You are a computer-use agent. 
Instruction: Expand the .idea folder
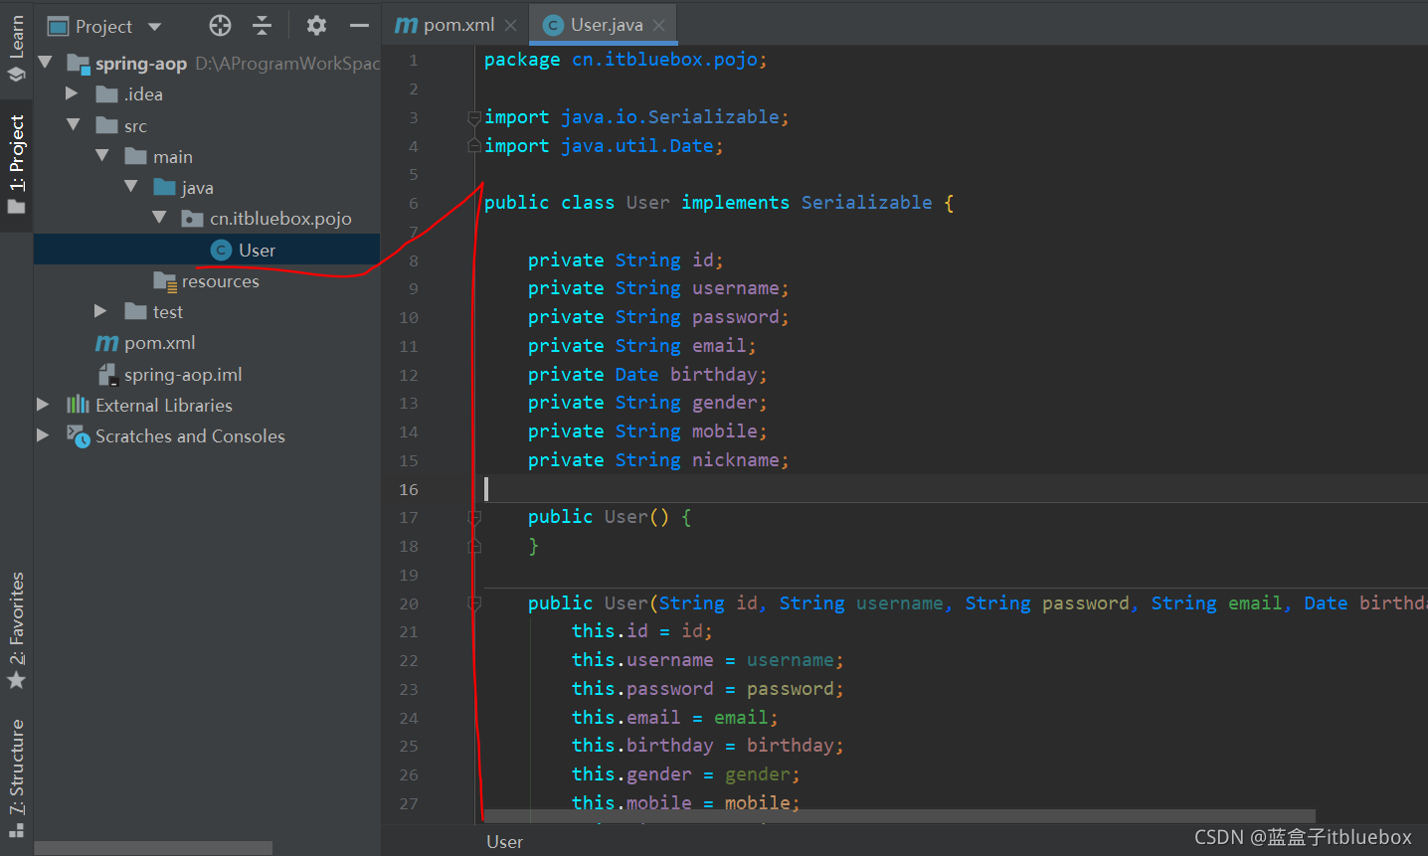point(72,93)
